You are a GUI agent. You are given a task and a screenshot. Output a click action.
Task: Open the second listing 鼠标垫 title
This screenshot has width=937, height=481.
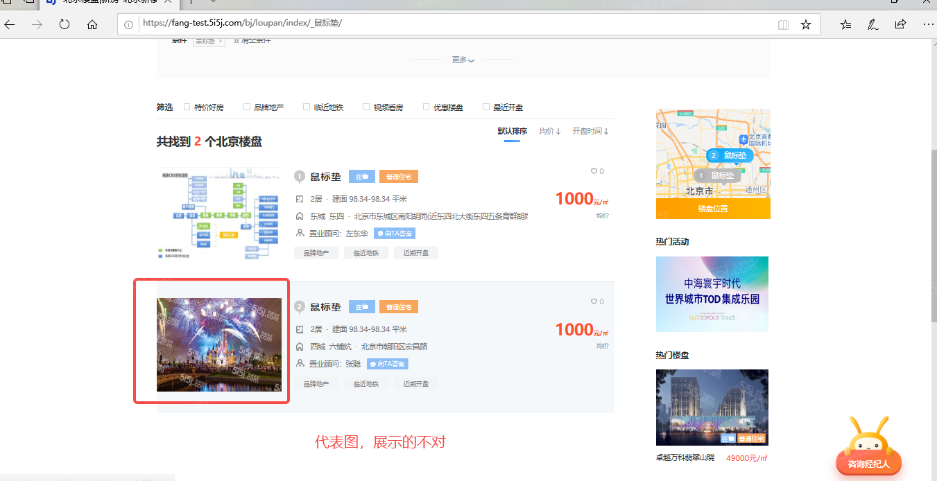(x=325, y=307)
